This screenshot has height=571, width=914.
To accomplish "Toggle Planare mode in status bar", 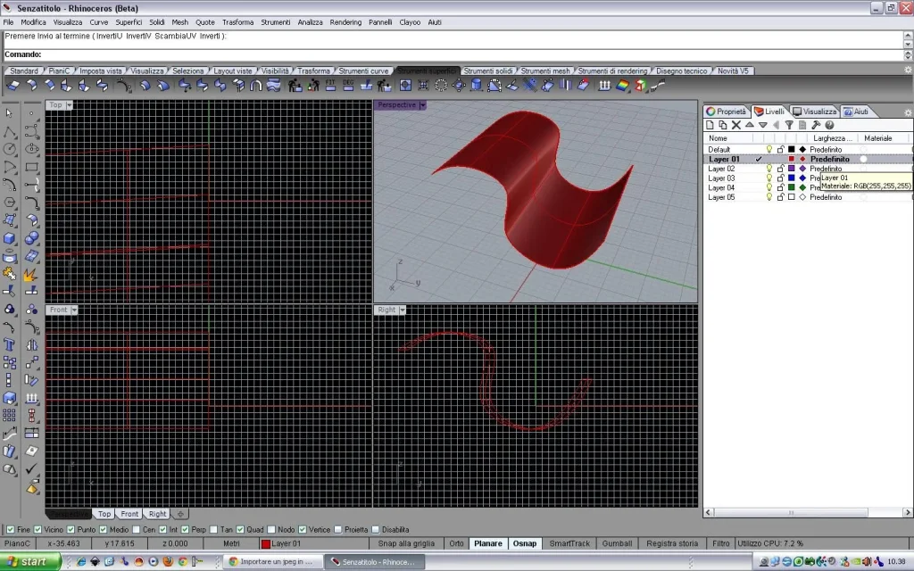I will click(488, 543).
